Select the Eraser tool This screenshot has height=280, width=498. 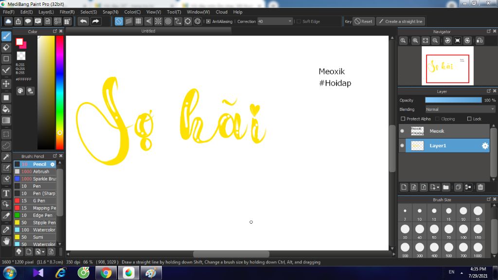click(6, 48)
